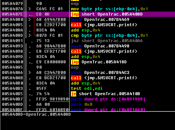175x130 pixels.
Task: Select hex bytes E8 CFD21700
Action: coord(51,51)
